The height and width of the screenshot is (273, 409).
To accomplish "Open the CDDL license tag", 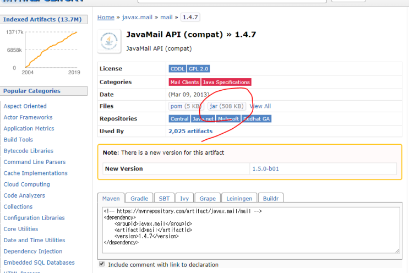I will point(177,69).
